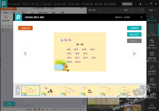
Task: Open 动画 ribbon tab in WPS
Action: click(32, 12)
